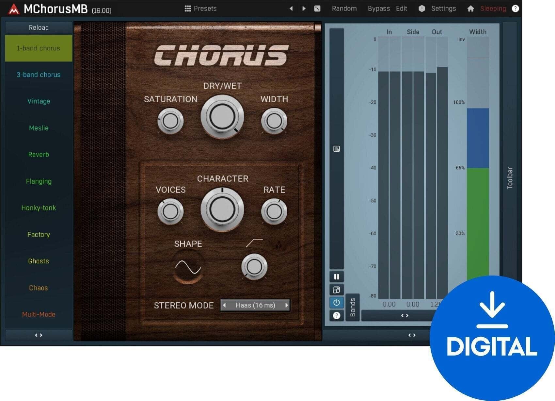This screenshot has height=401, width=555.
Task: Open help question mark near Bands
Action: click(337, 315)
